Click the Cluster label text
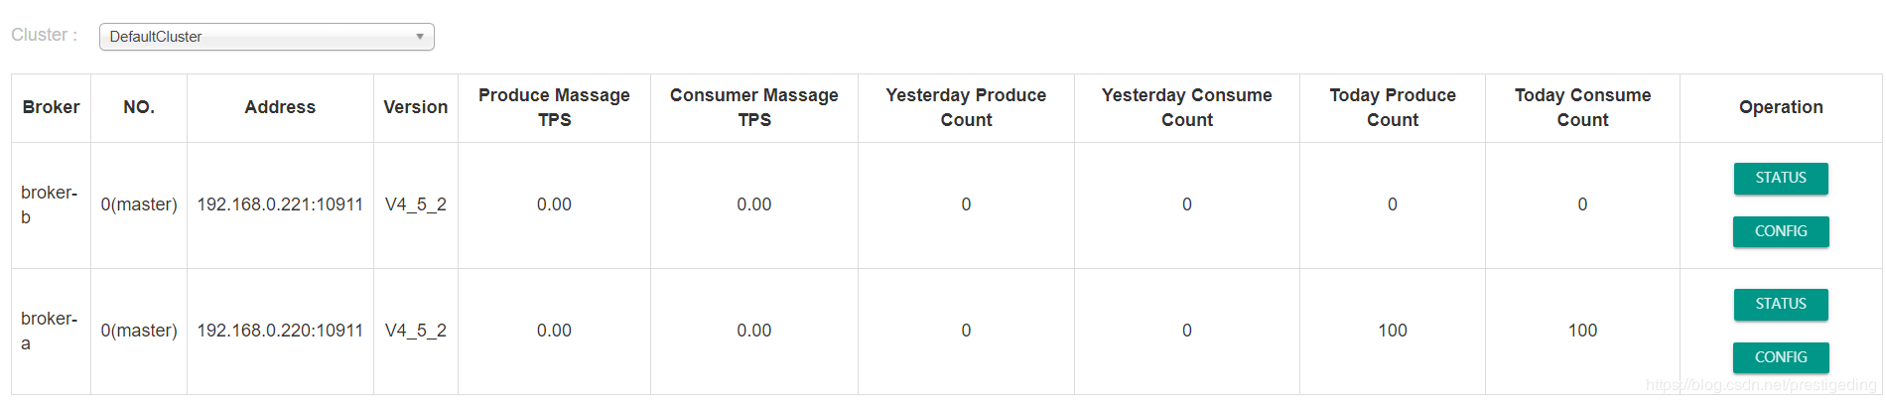1886x403 pixels. tap(44, 35)
